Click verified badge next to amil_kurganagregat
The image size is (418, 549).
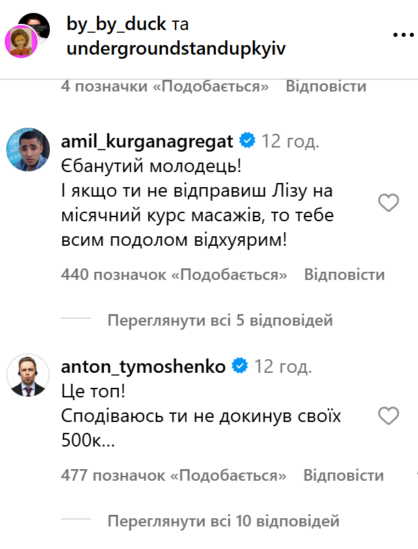point(247,141)
